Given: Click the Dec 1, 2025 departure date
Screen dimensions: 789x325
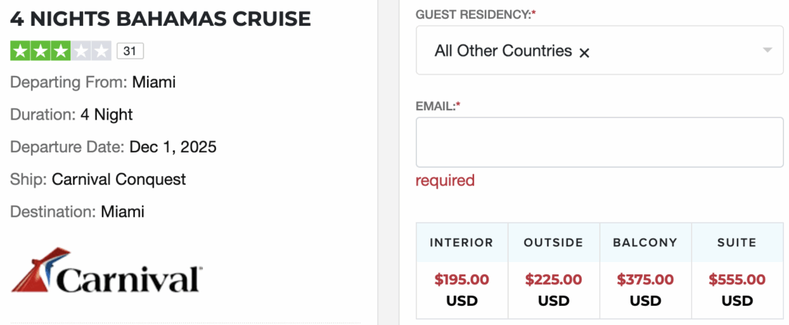Looking at the screenshot, I should (x=173, y=147).
